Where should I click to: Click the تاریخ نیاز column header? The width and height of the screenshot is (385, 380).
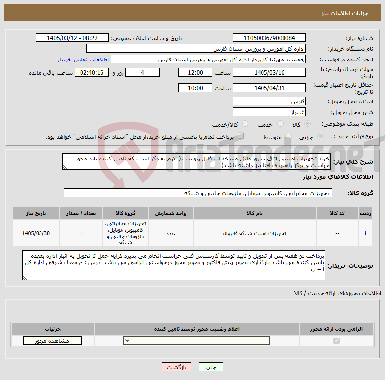pyautogui.click(x=36, y=213)
